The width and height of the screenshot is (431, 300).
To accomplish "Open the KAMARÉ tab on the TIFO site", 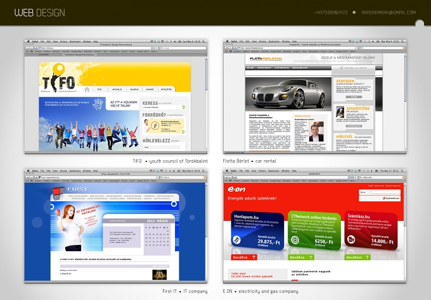I will (150, 89).
